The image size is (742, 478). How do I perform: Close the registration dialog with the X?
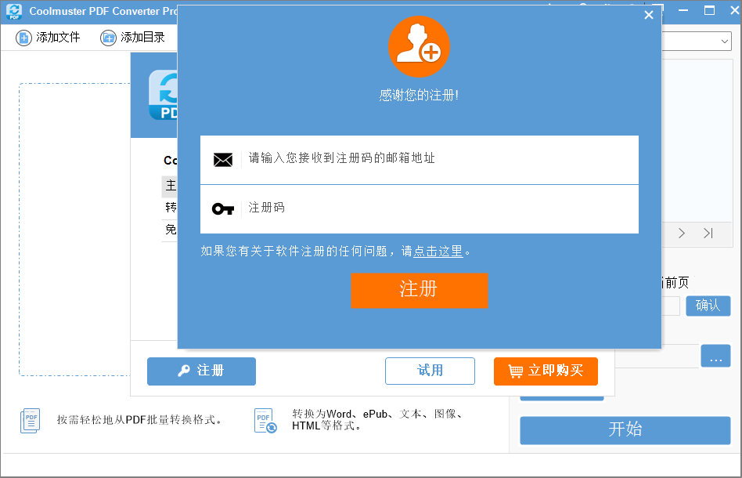click(x=649, y=15)
